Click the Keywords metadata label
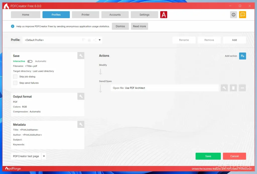 [19, 144]
